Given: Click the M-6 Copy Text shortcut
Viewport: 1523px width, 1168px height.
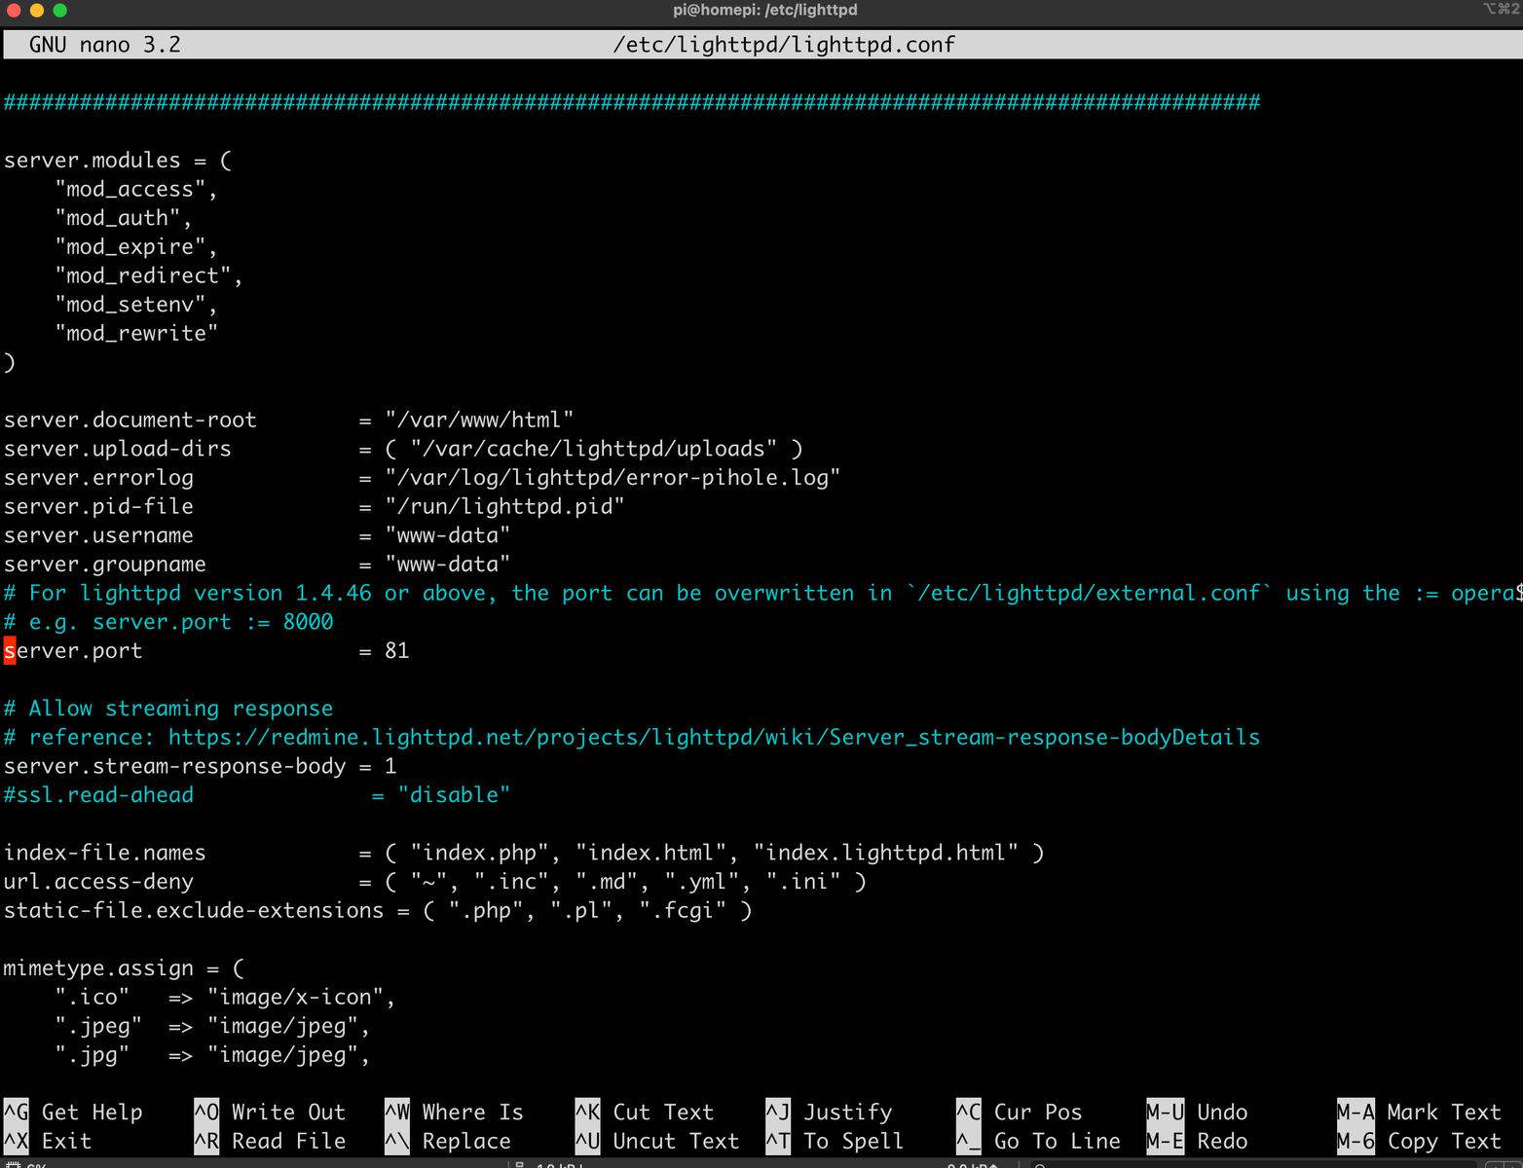Looking at the screenshot, I should (1419, 1141).
